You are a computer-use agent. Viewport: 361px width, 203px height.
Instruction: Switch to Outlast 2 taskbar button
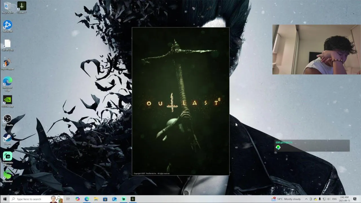pos(133,199)
